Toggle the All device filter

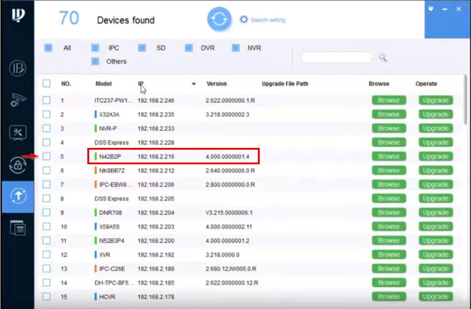click(x=48, y=48)
